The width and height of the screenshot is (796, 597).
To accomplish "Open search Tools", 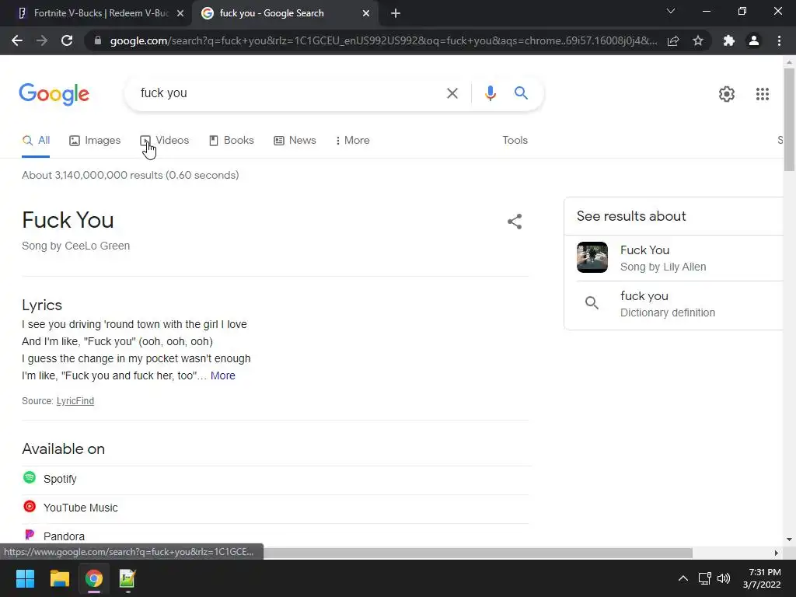I will [515, 141].
